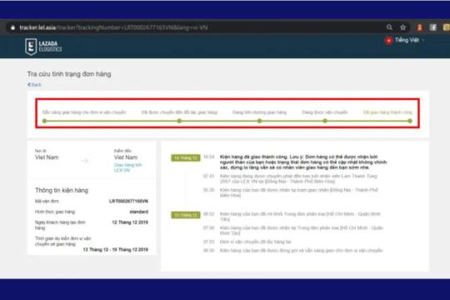
Task: Click the event 'rời khỏi Trung tâm phân loại'
Action: coord(300,217)
